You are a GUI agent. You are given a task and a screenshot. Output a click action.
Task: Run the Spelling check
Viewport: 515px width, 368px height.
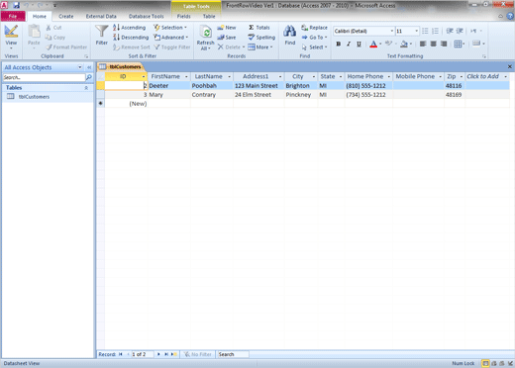tap(261, 38)
